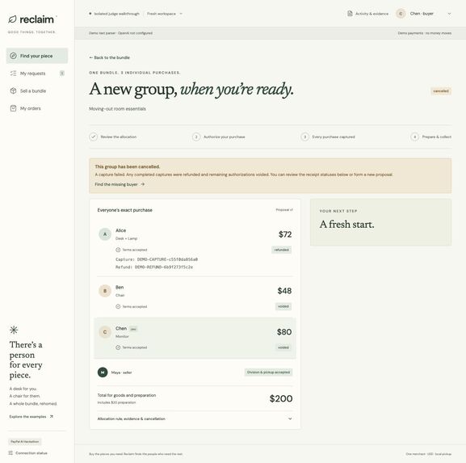Click the Terms accepted check icon under Alice

point(118,250)
